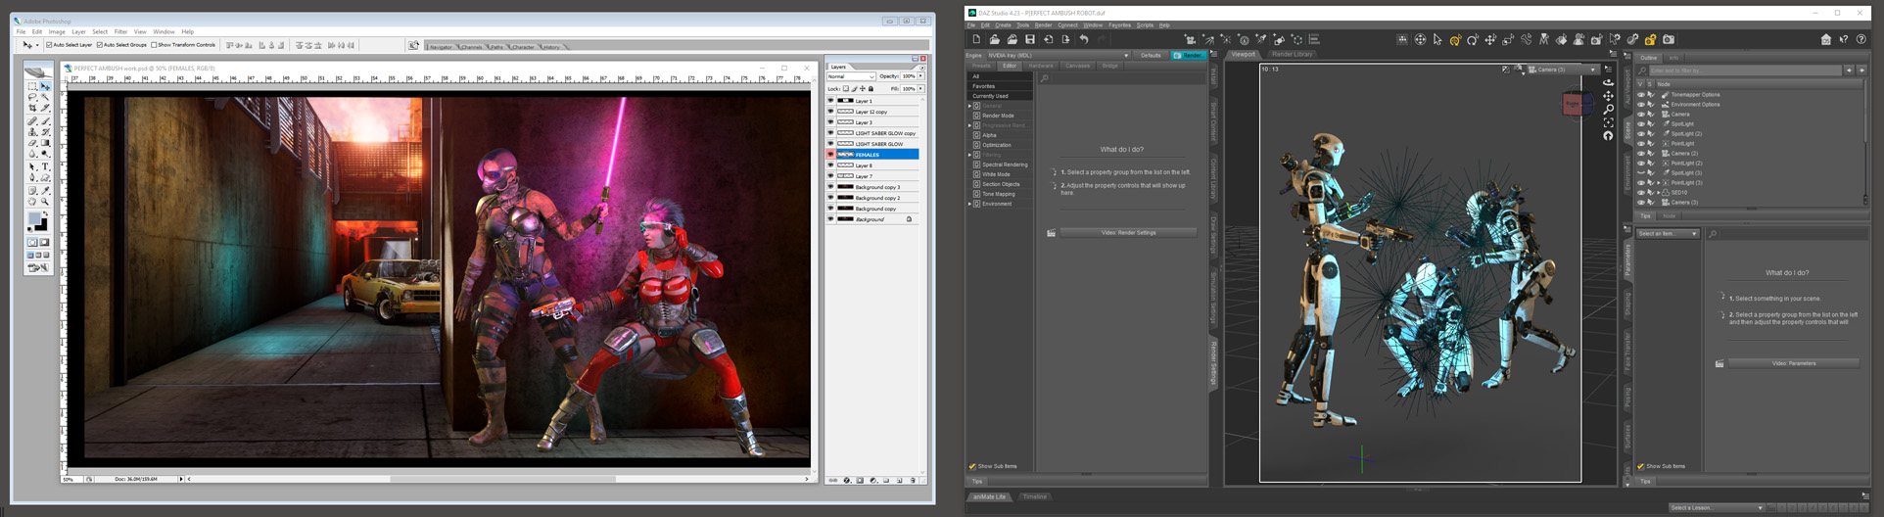This screenshot has height=517, width=1884.
Task: Expand the SED10 node in Scene tree
Action: (1659, 193)
